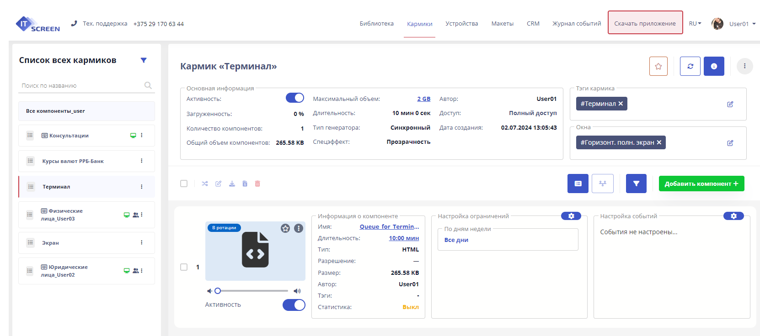Switch to list view of components
This screenshot has height=336, width=760.
pos(578,184)
